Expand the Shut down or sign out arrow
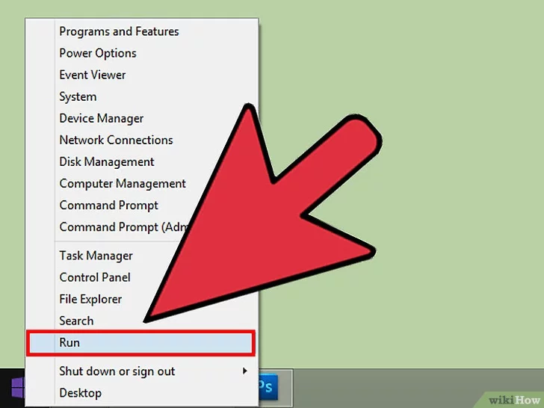The width and height of the screenshot is (544, 408). point(245,371)
